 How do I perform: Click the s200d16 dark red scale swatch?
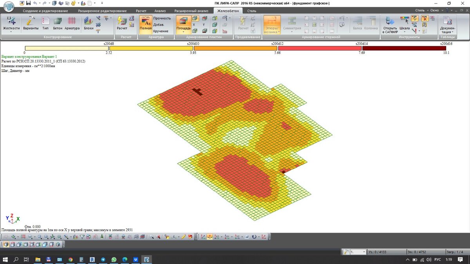[404, 48]
